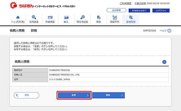Click 外為取引を終了 to end transactions
Image resolution: width=181 pixels, height=111 pixels.
[x=139, y=10]
